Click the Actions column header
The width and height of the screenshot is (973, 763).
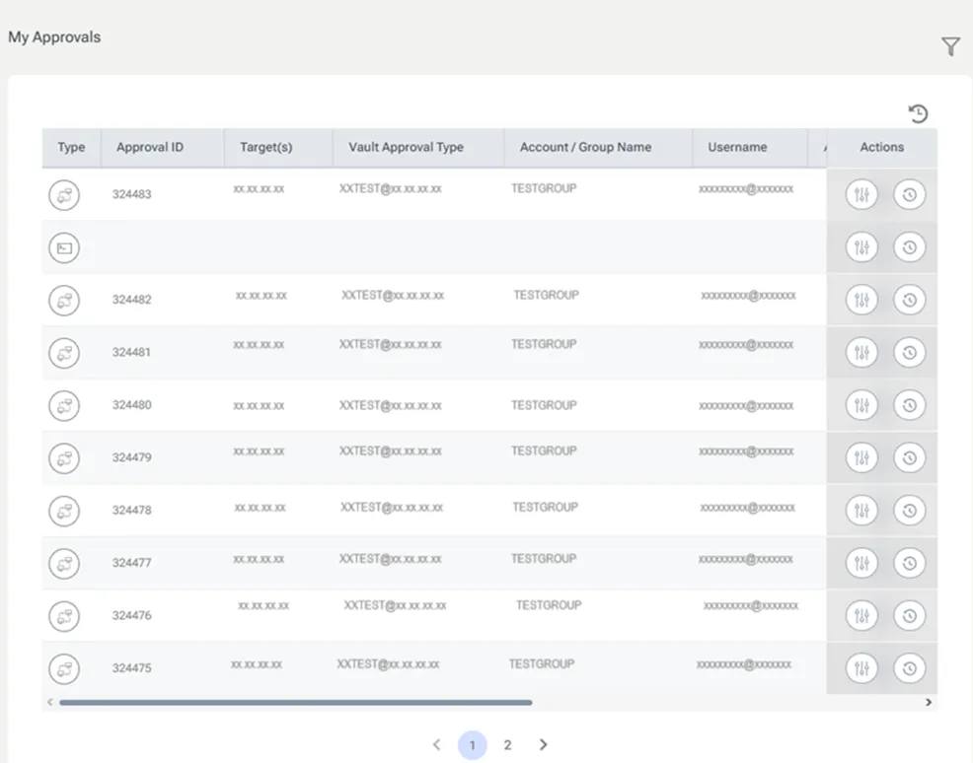click(x=882, y=148)
